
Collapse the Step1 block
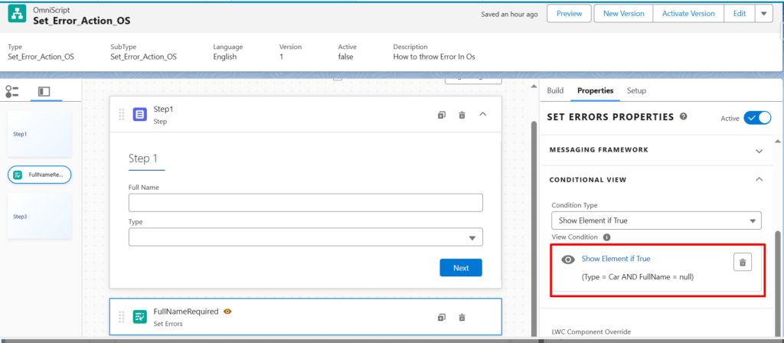point(482,115)
